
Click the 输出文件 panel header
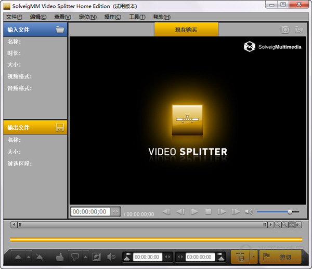pos(35,127)
